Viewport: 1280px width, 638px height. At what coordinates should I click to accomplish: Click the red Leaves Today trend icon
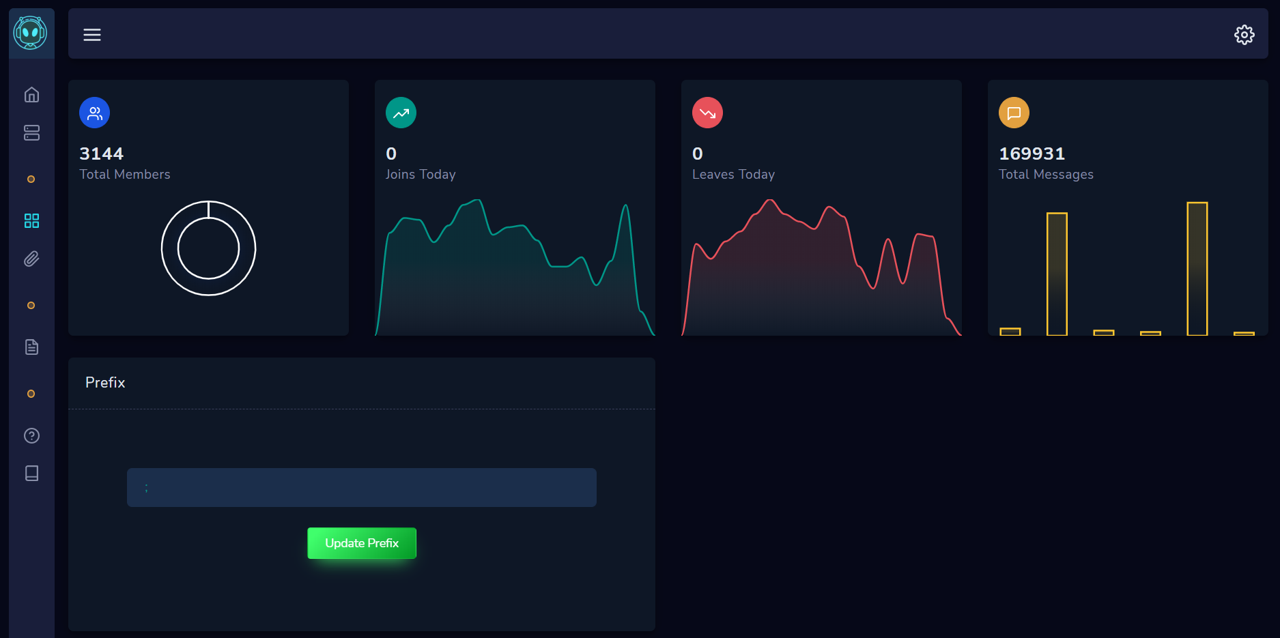click(x=707, y=113)
